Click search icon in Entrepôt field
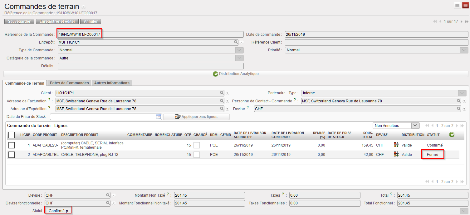Viewport: 470px width, 215px height. [236, 42]
